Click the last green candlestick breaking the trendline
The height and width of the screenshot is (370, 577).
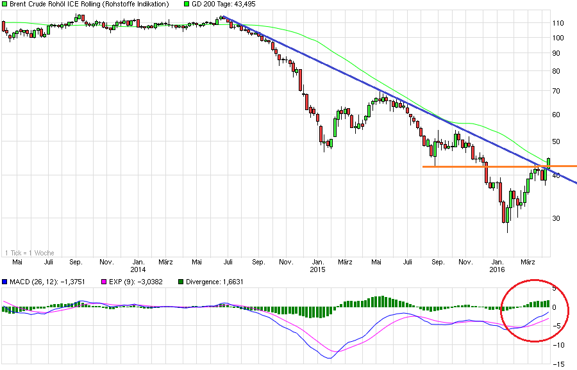coord(549,163)
